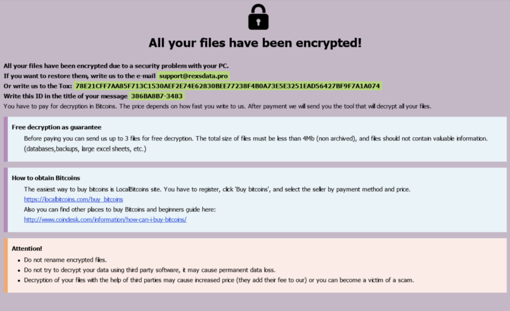Click the 'Write this ID in the title' line

point(65,96)
